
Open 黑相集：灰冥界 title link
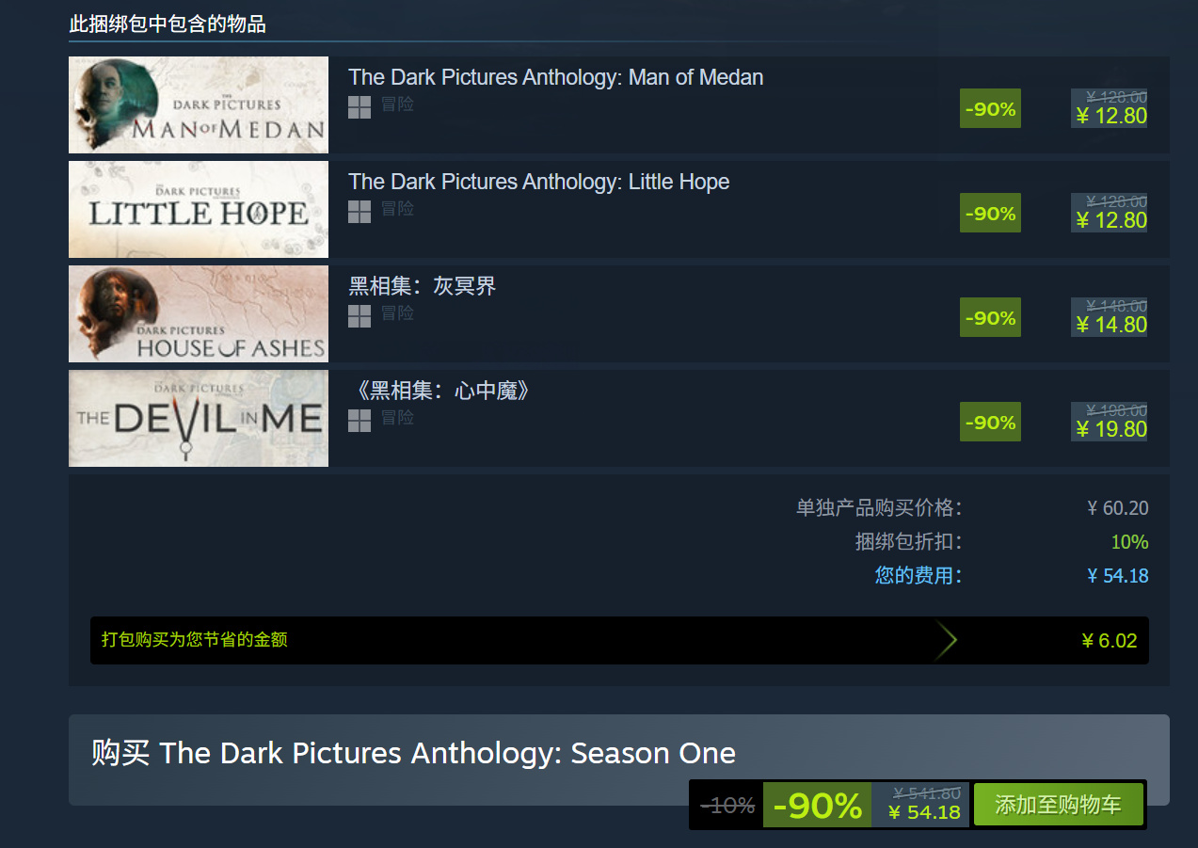pyautogui.click(x=422, y=286)
